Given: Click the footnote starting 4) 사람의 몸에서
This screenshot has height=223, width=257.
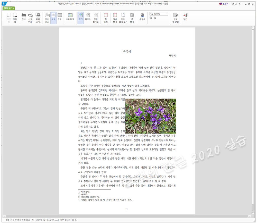Looking at the screenshot, I should 105,200.
